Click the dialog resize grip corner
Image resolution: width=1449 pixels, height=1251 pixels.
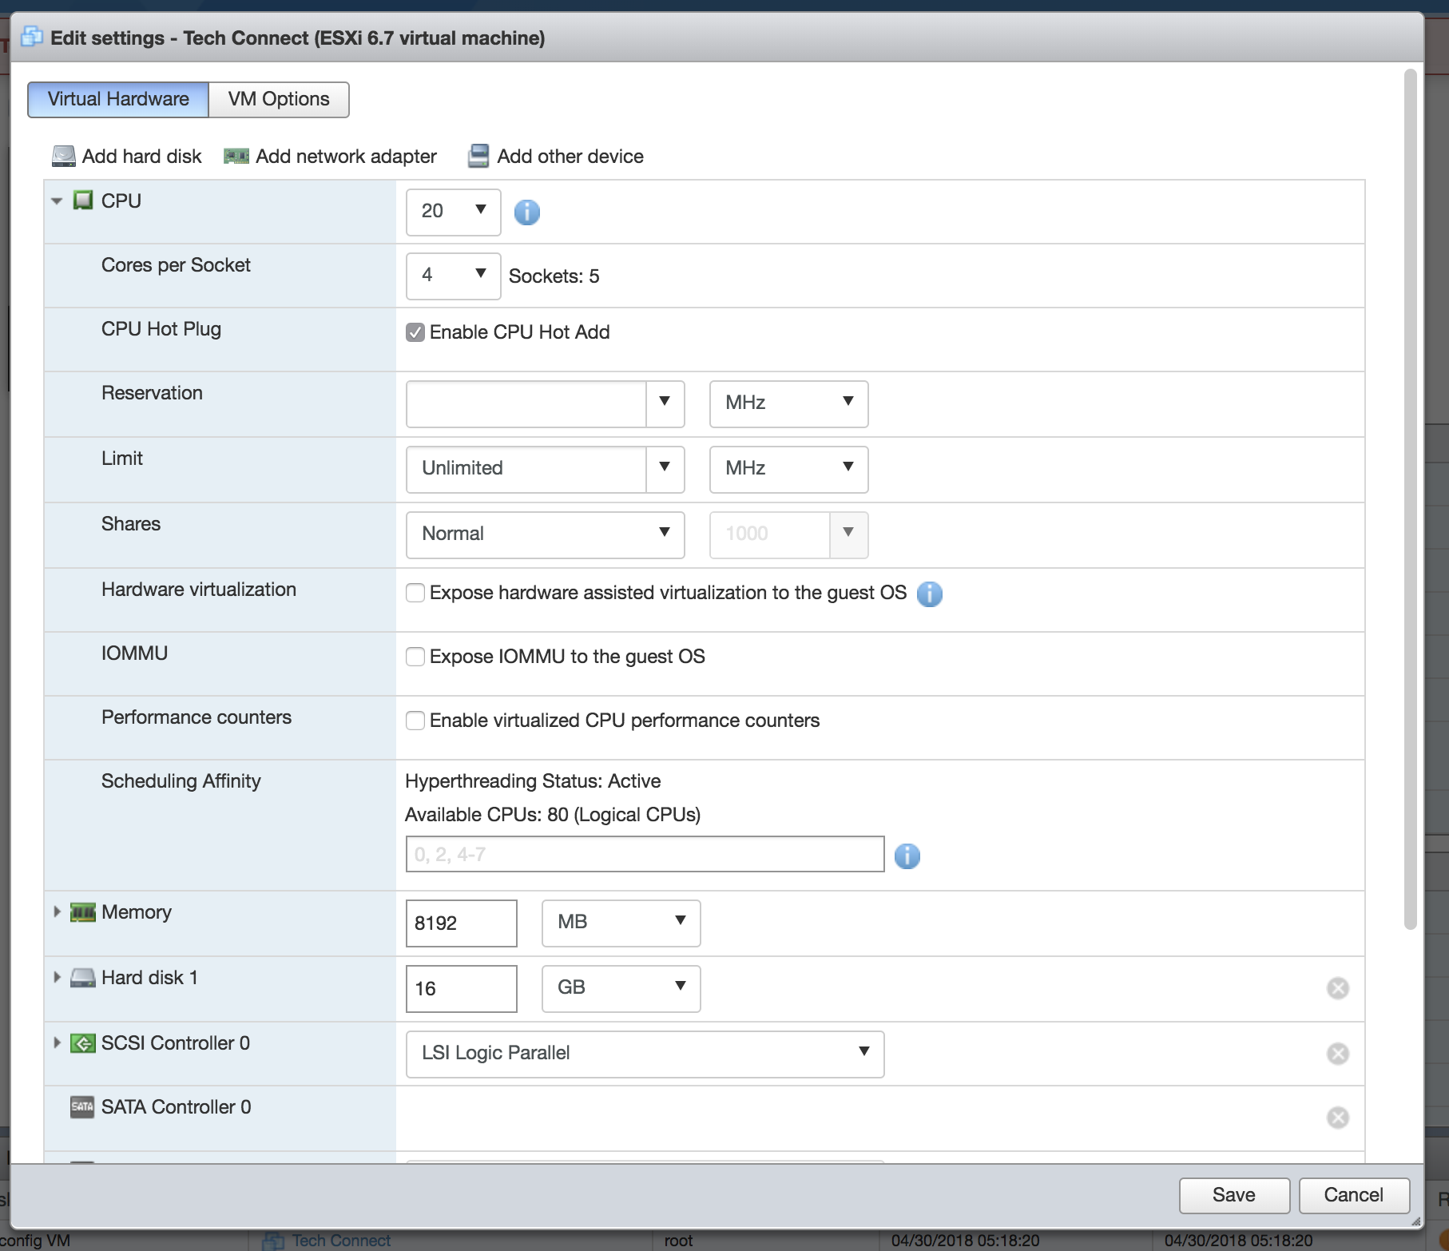click(x=1415, y=1221)
